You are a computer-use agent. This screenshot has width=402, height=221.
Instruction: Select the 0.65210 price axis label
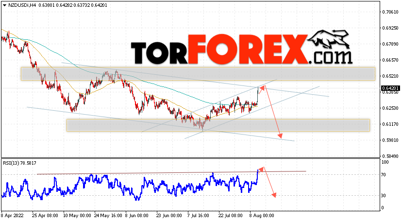pyautogui.click(x=390, y=76)
